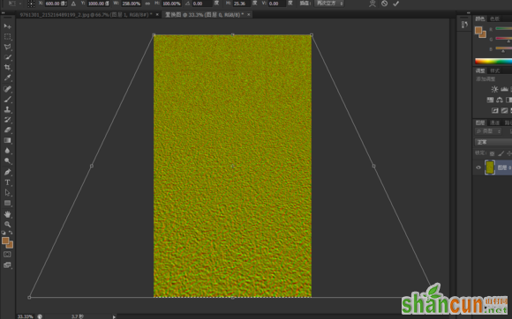The width and height of the screenshot is (512, 319).
Task: Open the layer filter type dropdown
Action: click(488, 131)
